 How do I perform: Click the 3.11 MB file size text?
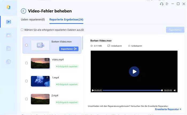coord(98,46)
